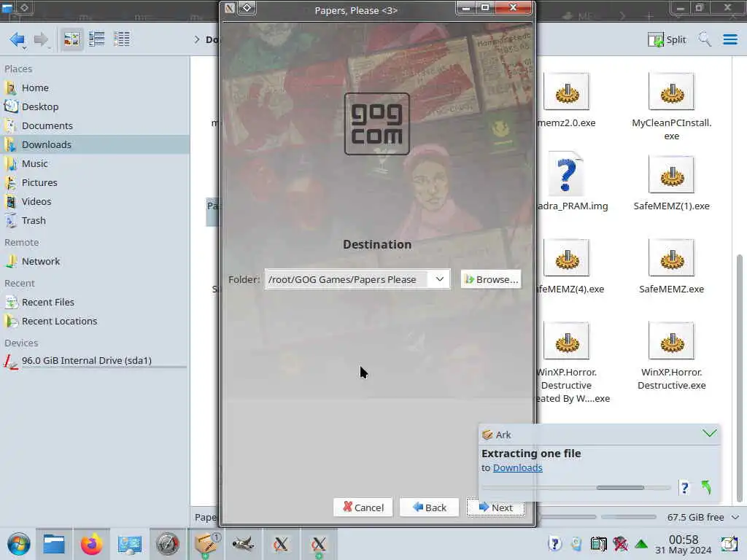Viewport: 747px width, 560px height.
Task: Select the PRAM.img file icon
Action: [566, 174]
